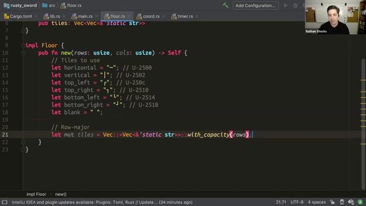Click 'vertical' variable on line 13
The height and width of the screenshot is (206, 366).
coord(77,75)
